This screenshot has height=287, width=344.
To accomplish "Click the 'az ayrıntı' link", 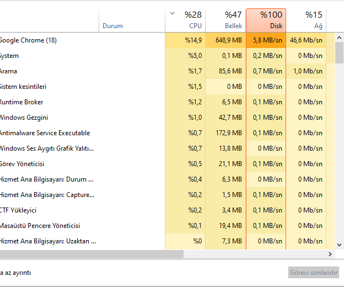I will (x=15, y=273).
